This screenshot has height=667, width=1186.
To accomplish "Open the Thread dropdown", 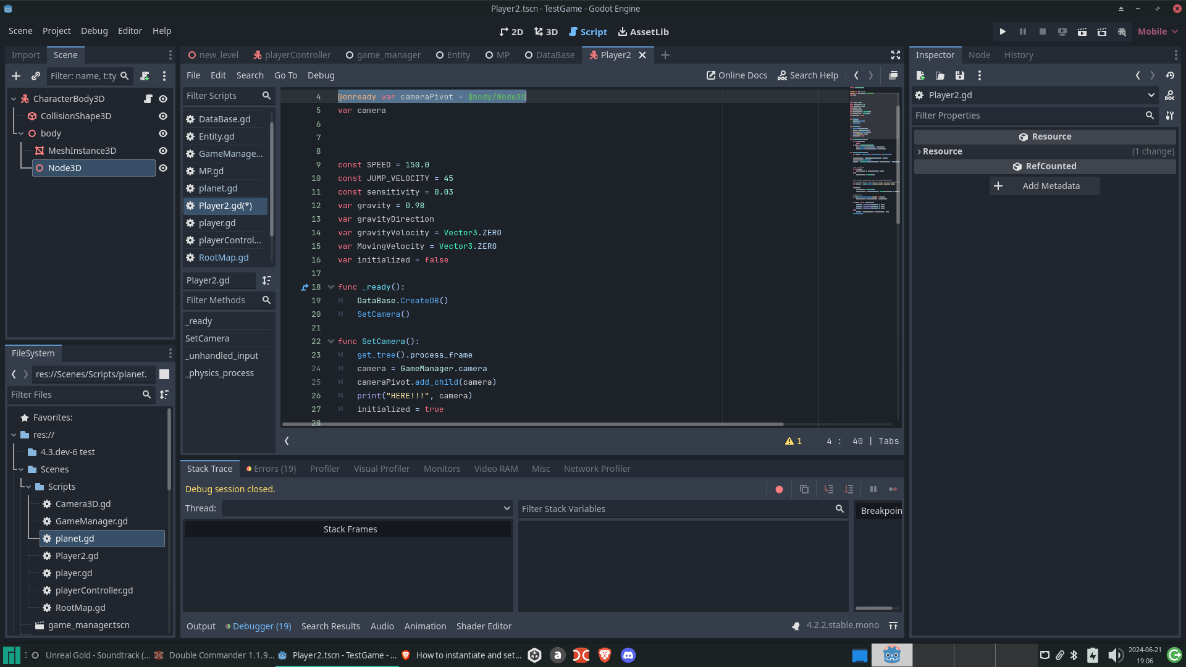I will point(366,508).
